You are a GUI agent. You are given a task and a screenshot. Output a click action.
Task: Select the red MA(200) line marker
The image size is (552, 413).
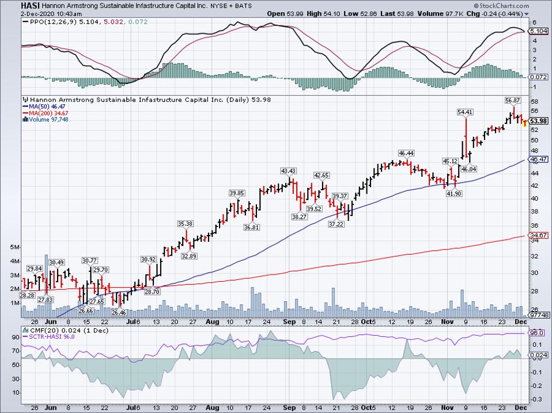(x=25, y=113)
